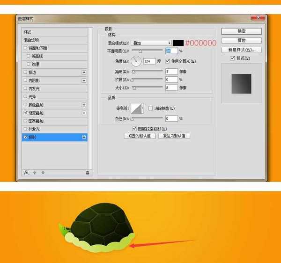Image resolution: width=281 pixels, height=263 pixels.
Task: Click the move effect down arrow
Action: (x=43, y=173)
